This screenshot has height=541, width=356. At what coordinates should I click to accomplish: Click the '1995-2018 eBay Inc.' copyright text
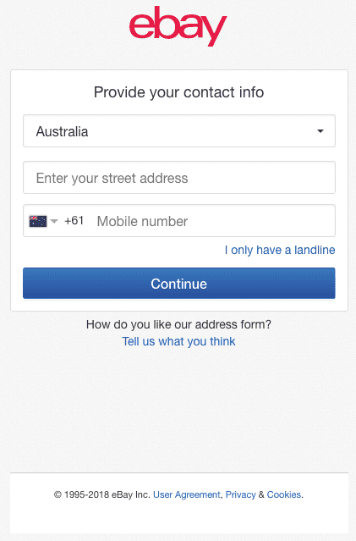(x=107, y=494)
